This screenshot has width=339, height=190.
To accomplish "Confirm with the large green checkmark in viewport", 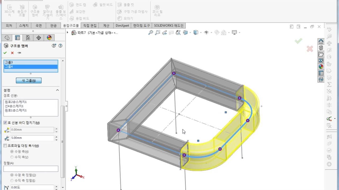I will point(298,41).
